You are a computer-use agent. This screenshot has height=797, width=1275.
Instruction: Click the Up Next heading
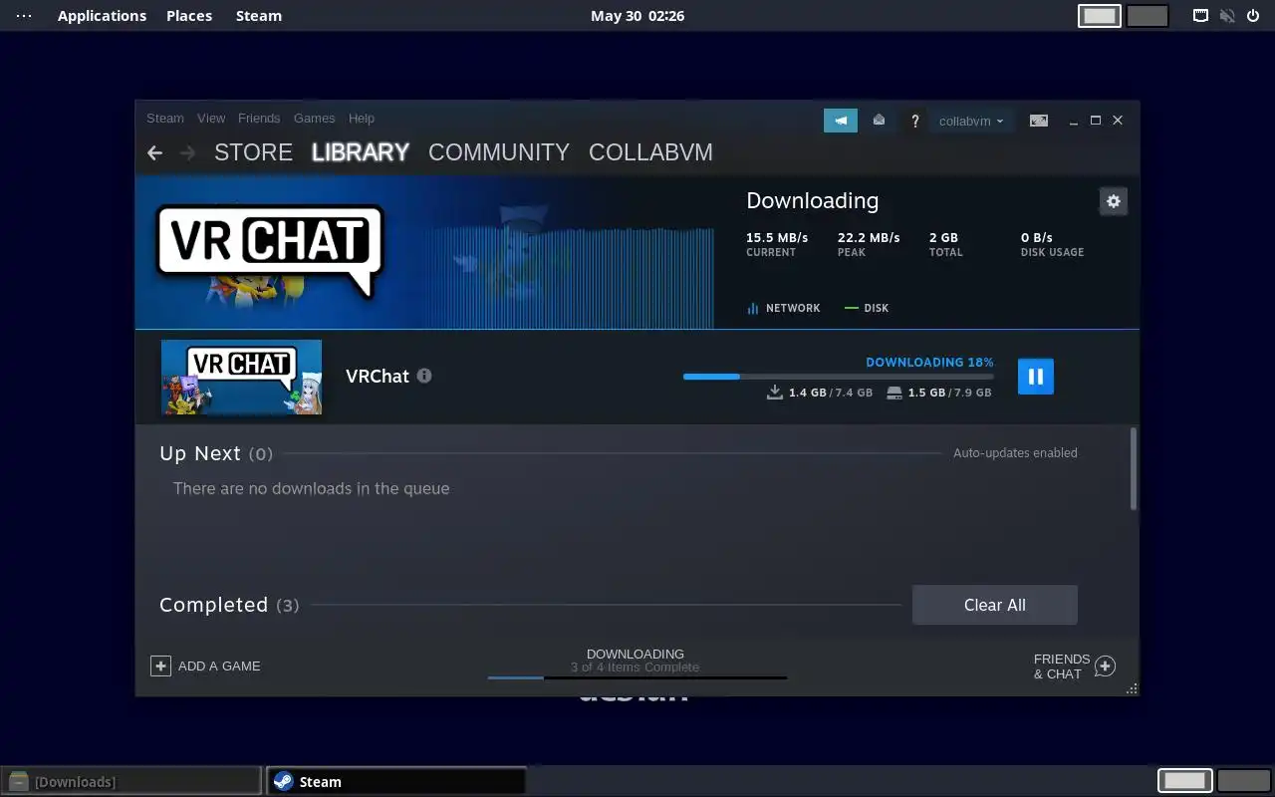[200, 453]
